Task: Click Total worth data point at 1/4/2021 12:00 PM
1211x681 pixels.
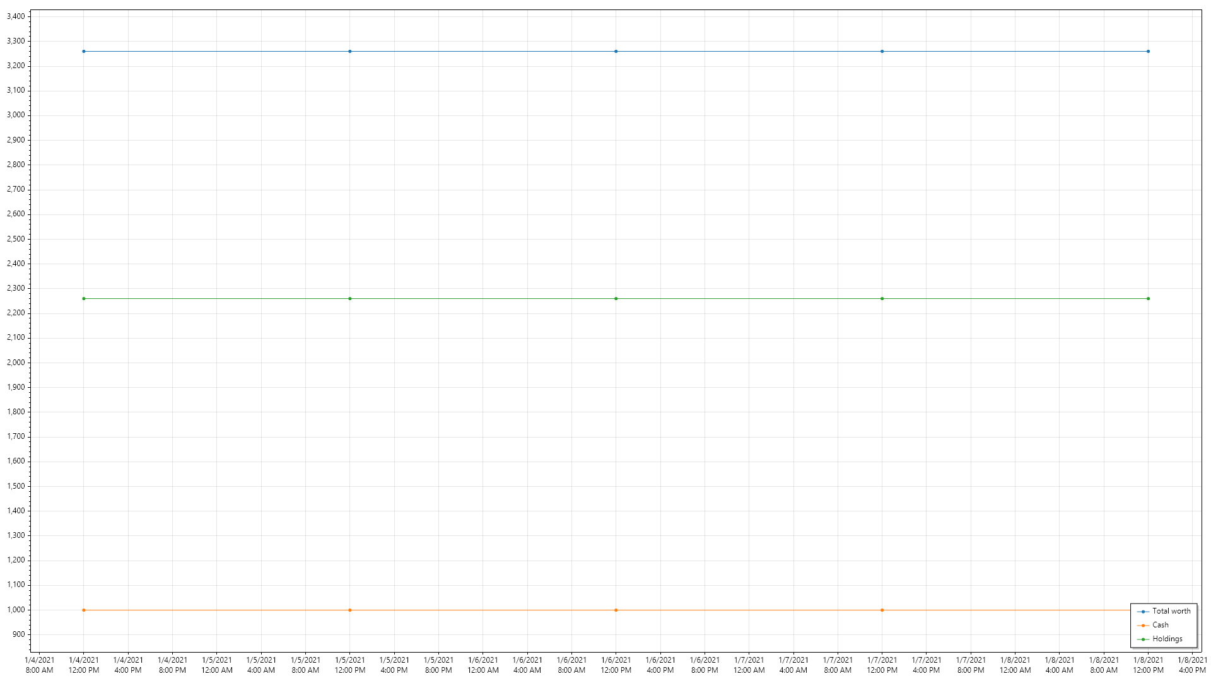Action: click(x=84, y=51)
